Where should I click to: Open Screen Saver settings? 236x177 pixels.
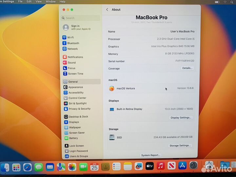tap(74, 133)
